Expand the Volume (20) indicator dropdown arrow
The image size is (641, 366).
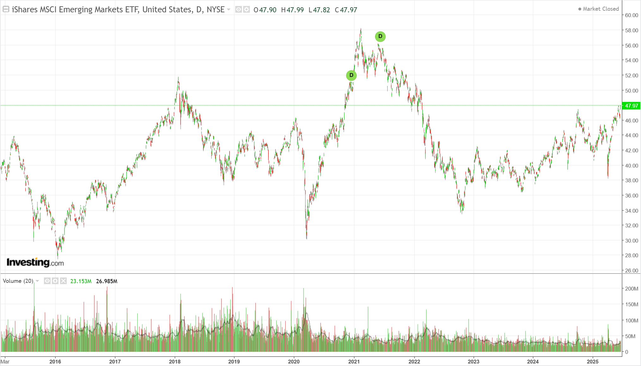coord(37,281)
